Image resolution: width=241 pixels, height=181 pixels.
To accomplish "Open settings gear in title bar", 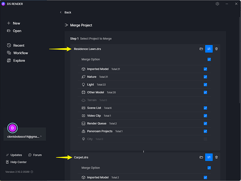I will [217, 4].
